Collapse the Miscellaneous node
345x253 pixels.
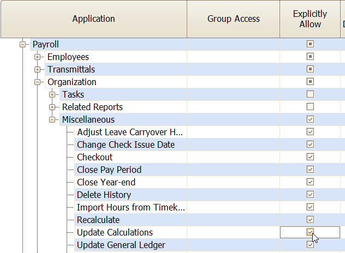pos(52,119)
